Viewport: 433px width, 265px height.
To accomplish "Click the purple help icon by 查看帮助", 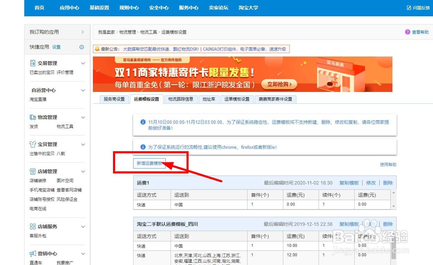I will click(408, 32).
